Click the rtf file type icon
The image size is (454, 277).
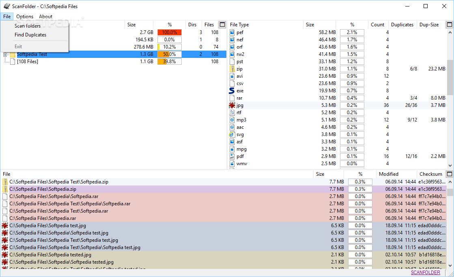pos(232,113)
